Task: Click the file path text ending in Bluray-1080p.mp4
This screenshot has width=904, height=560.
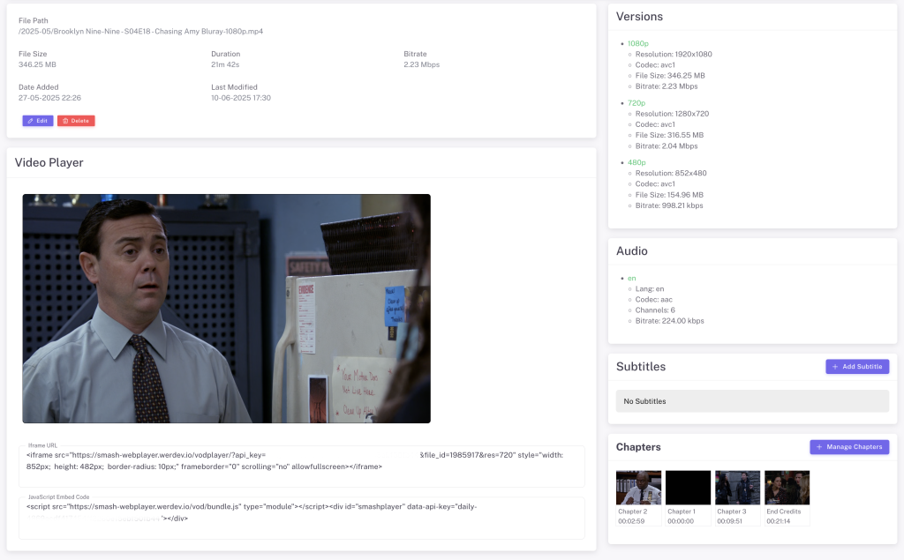Action: coord(140,32)
